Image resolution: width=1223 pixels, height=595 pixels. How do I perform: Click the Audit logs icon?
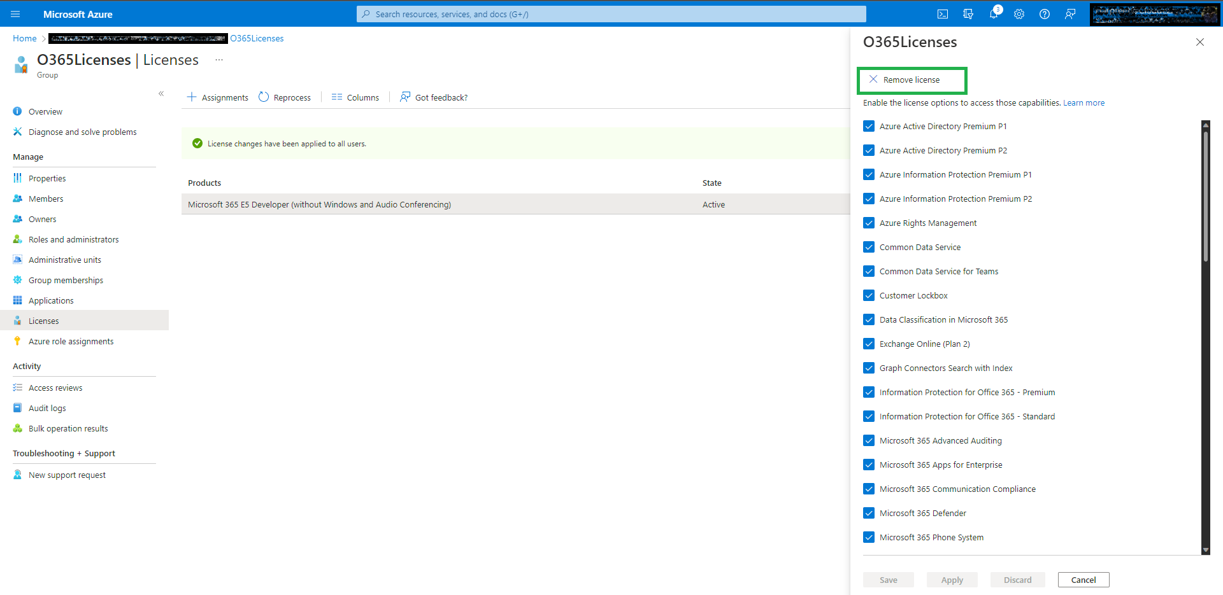tap(17, 408)
